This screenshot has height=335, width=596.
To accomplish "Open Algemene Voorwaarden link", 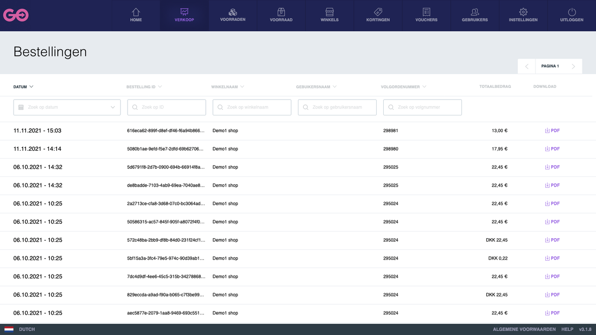I will (524, 329).
